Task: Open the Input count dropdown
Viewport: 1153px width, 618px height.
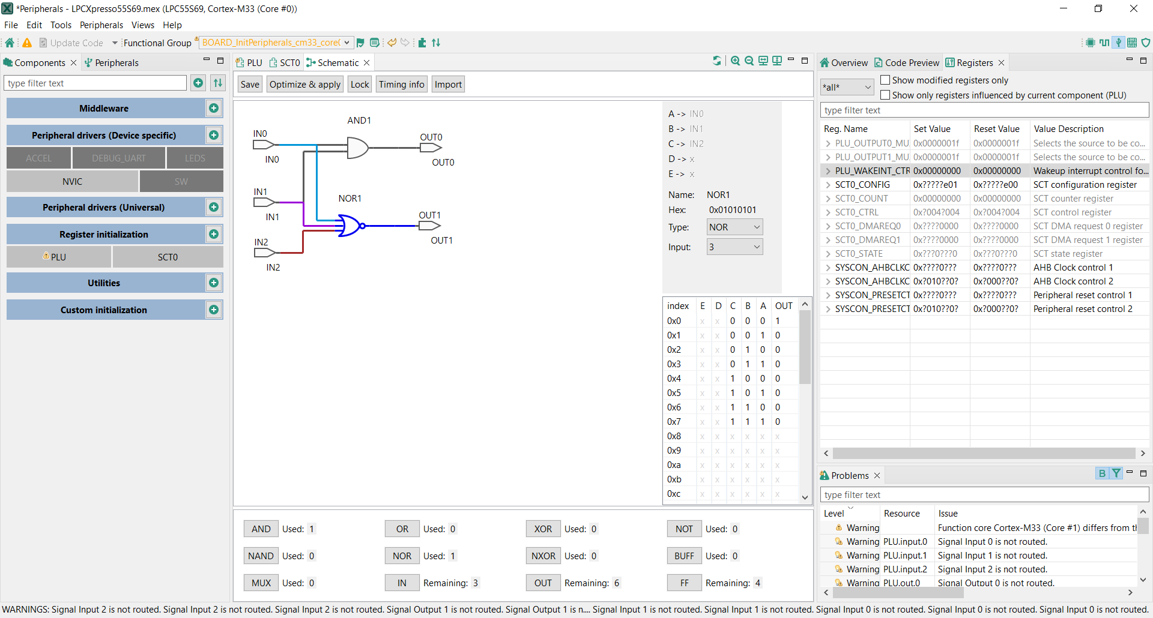Action: (x=734, y=247)
